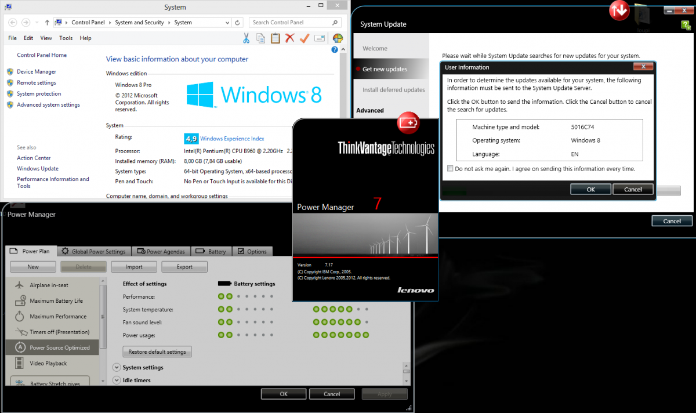Click OK in Power Manager window
Screen dimensions: 696x413
pyautogui.click(x=284, y=394)
